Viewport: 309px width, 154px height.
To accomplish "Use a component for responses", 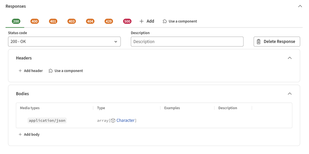I will pyautogui.click(x=180, y=21).
